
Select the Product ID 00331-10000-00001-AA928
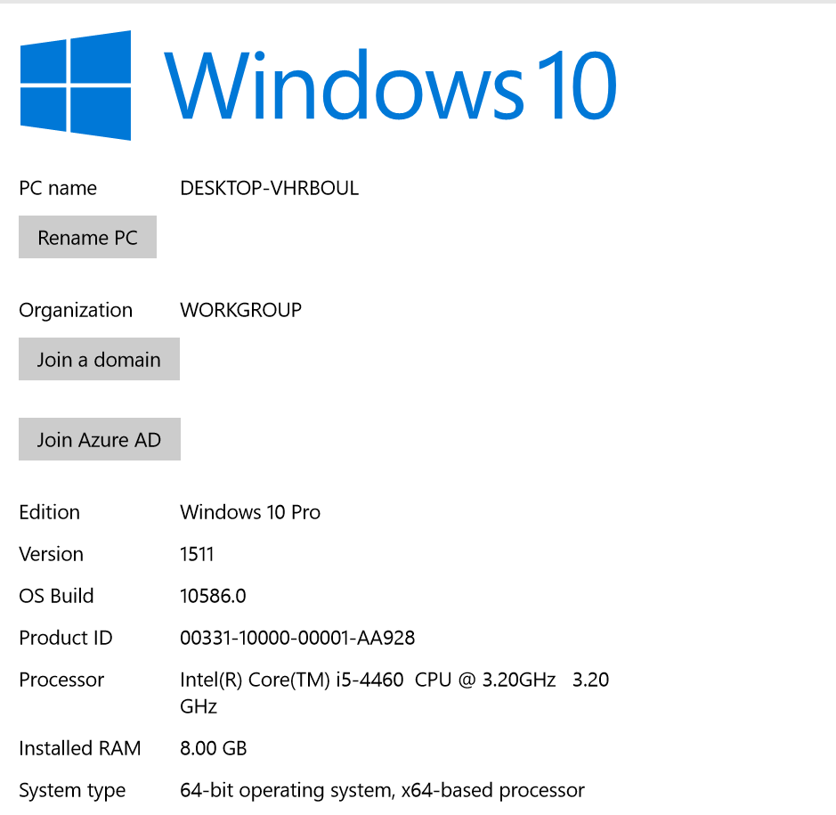[x=297, y=638]
